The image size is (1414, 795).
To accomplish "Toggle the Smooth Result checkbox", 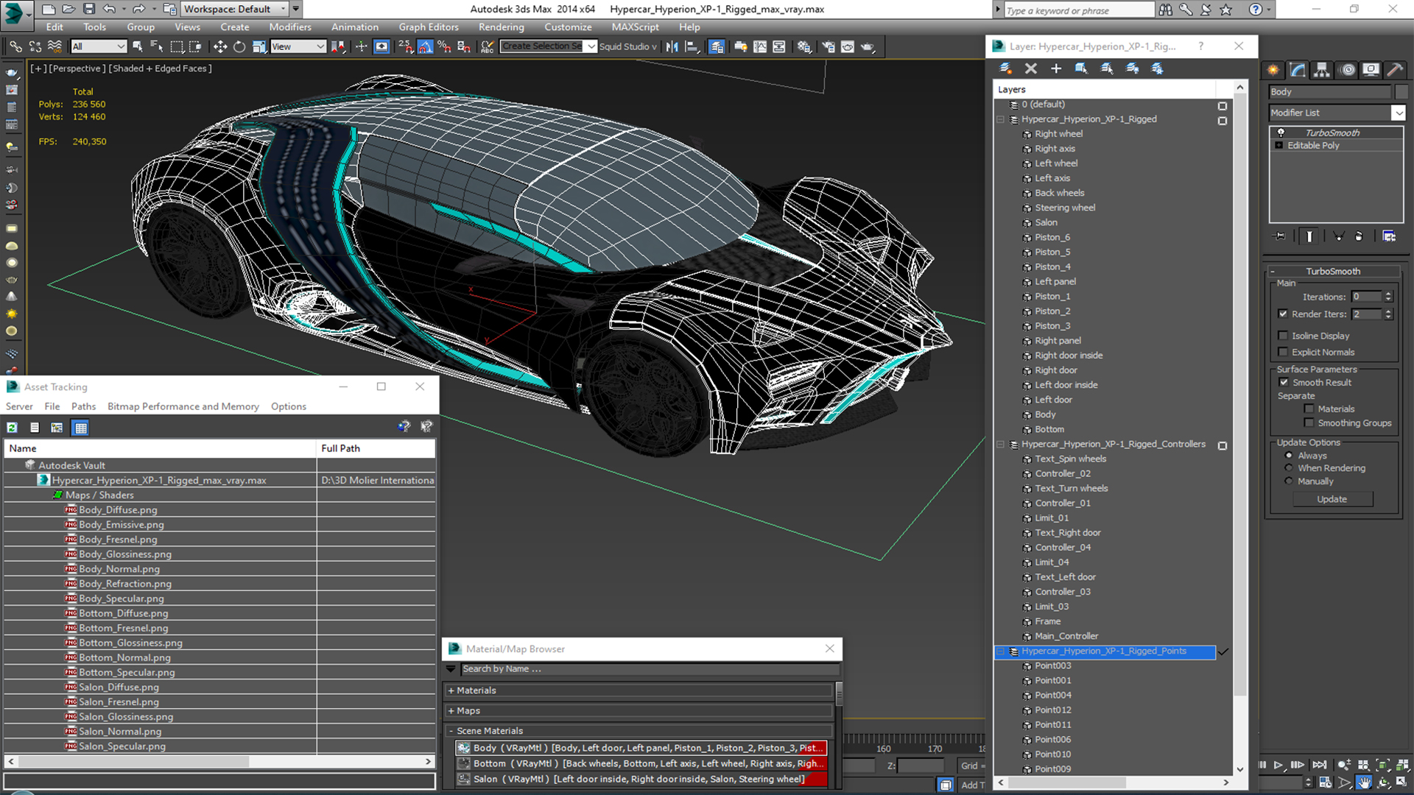I will point(1284,383).
